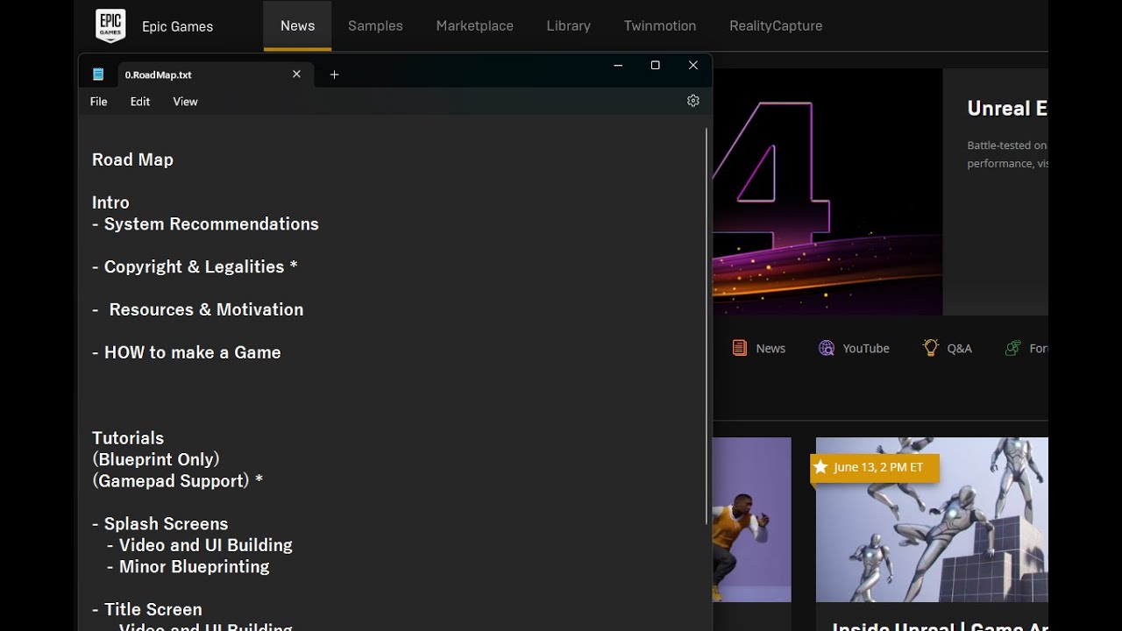Image resolution: width=1122 pixels, height=631 pixels.
Task: Click the '- HOW to make a Game' line
Action: click(187, 352)
